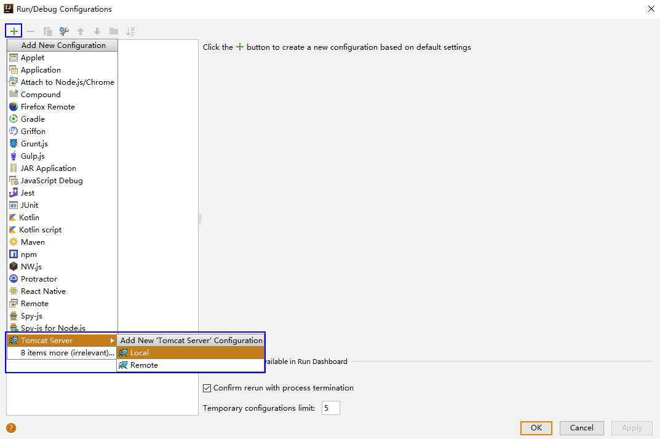Click the Grunt.js icon

(x=14, y=143)
